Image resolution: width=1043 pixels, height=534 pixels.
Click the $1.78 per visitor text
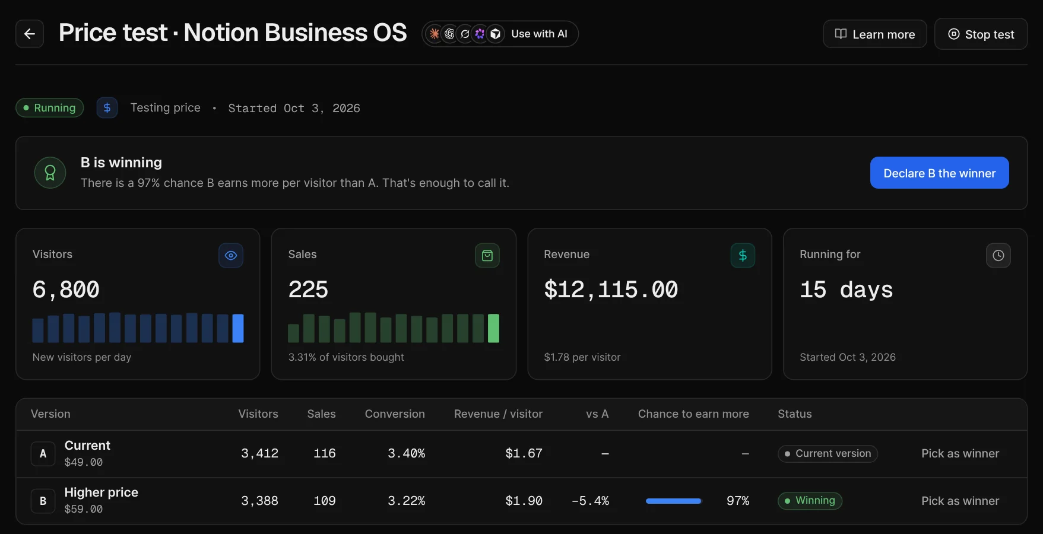click(x=582, y=357)
